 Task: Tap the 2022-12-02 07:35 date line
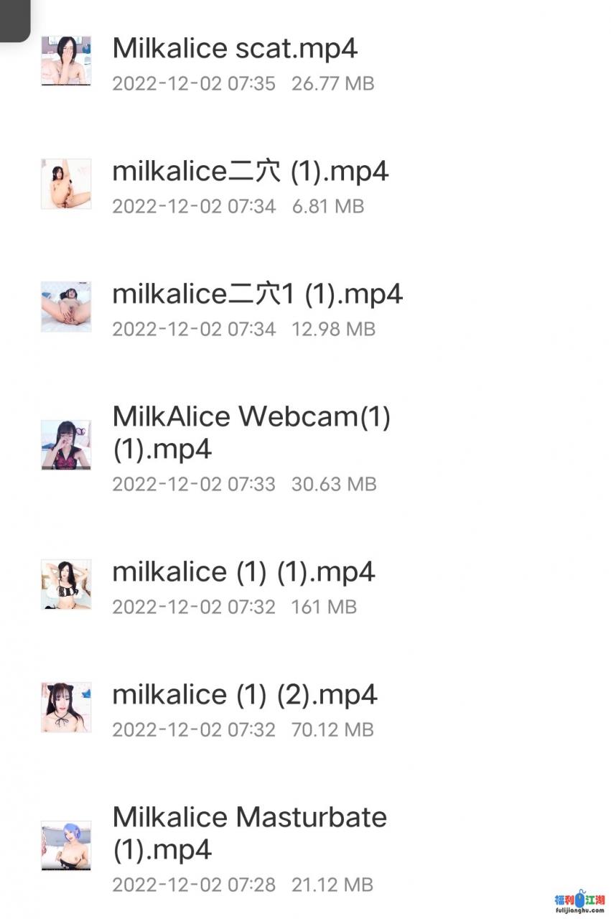point(194,83)
